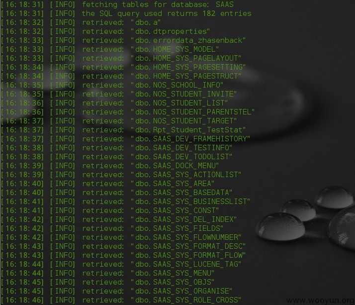Click the entry "dbo.NOS_STUDENT_PARENTSTEL"
This screenshot has height=305, width=355.
tap(193, 112)
